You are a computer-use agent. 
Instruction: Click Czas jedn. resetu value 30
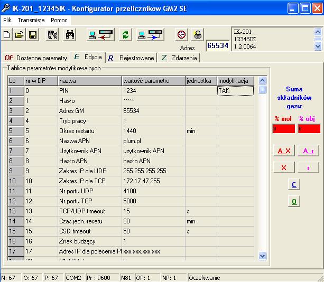point(153,221)
